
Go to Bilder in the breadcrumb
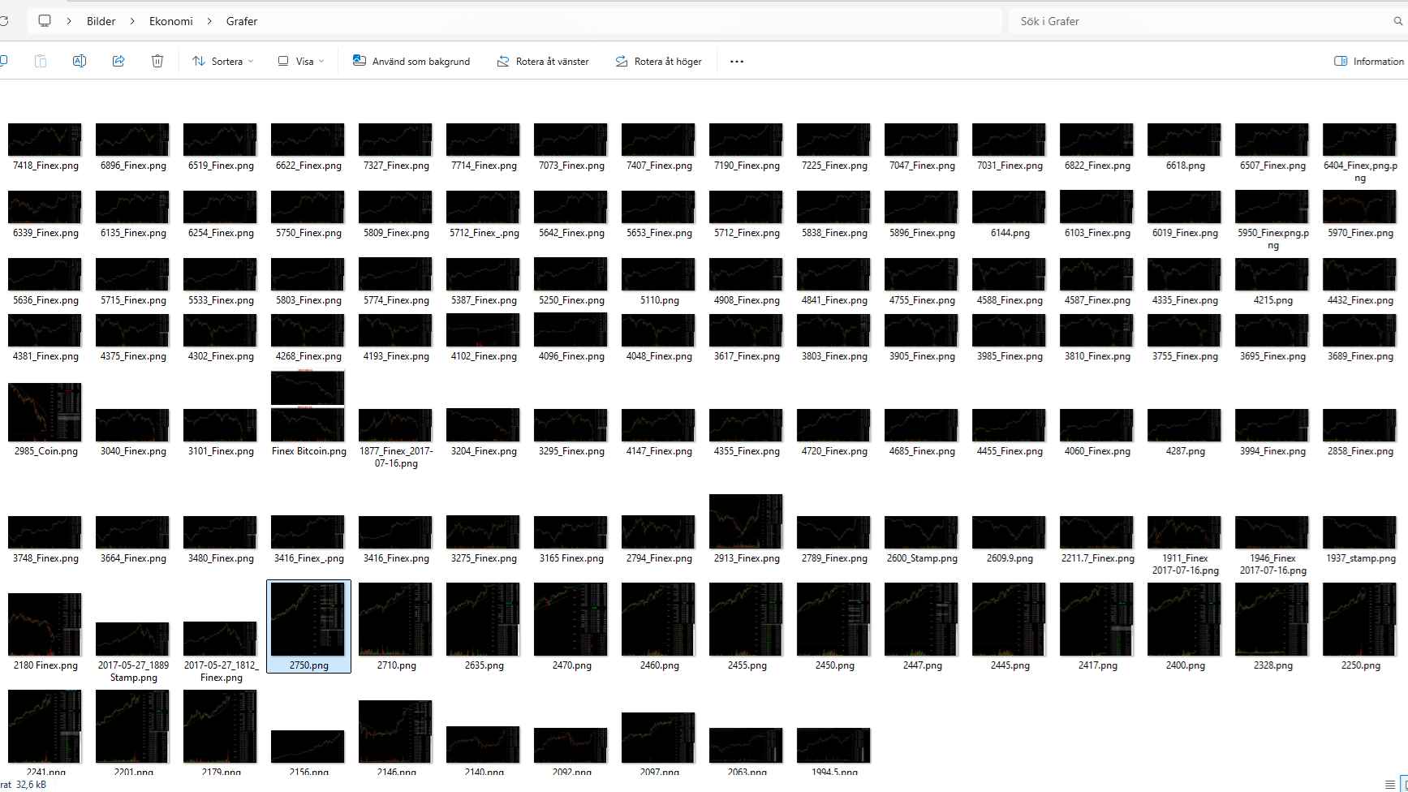click(101, 21)
